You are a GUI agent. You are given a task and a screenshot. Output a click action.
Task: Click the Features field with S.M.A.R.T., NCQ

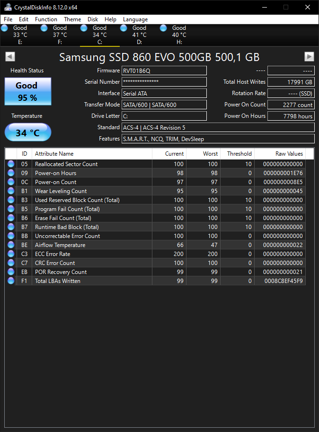click(x=218, y=139)
